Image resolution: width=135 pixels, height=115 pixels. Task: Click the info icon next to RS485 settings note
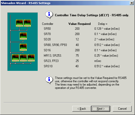point(49,80)
